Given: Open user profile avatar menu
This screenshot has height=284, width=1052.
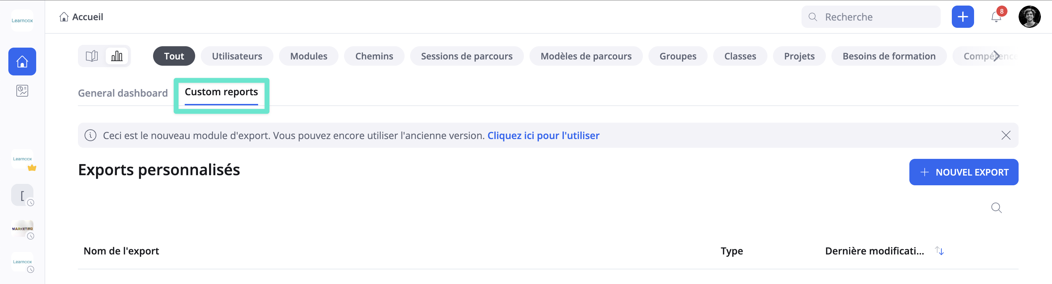Looking at the screenshot, I should pos(1029,17).
